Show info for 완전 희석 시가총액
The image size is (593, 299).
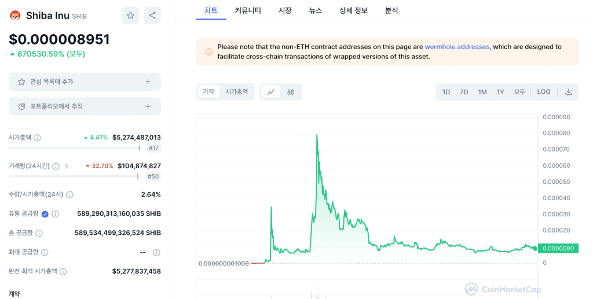point(63,271)
